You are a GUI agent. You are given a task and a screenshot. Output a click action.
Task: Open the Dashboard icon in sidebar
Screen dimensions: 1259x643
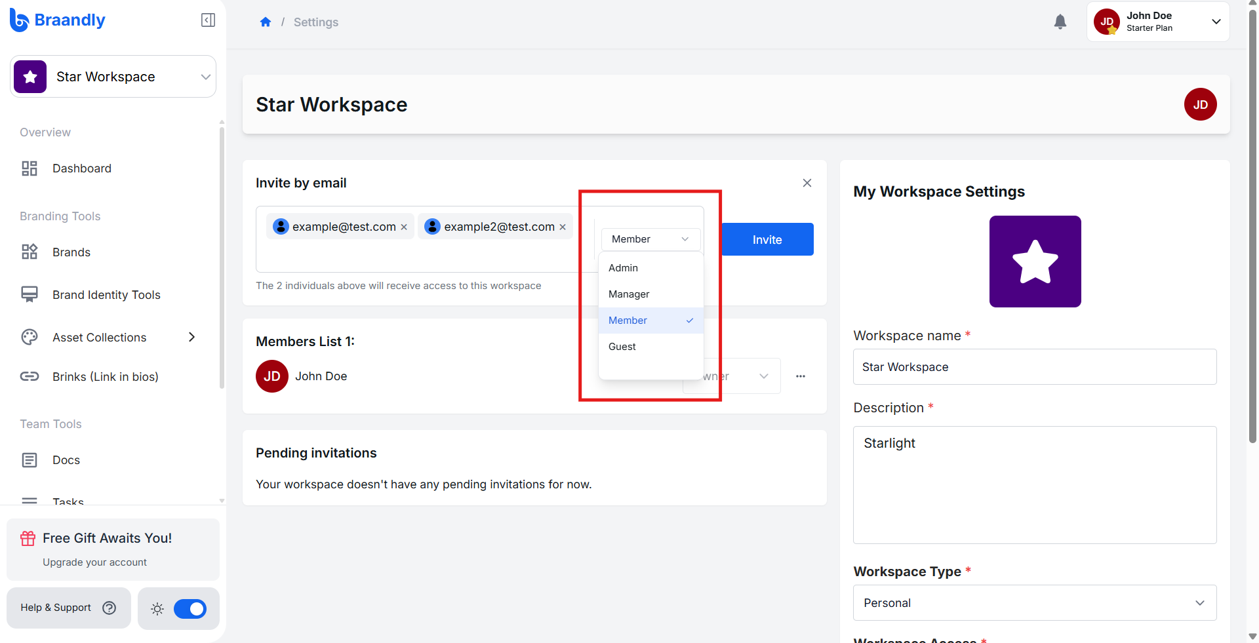coord(30,168)
